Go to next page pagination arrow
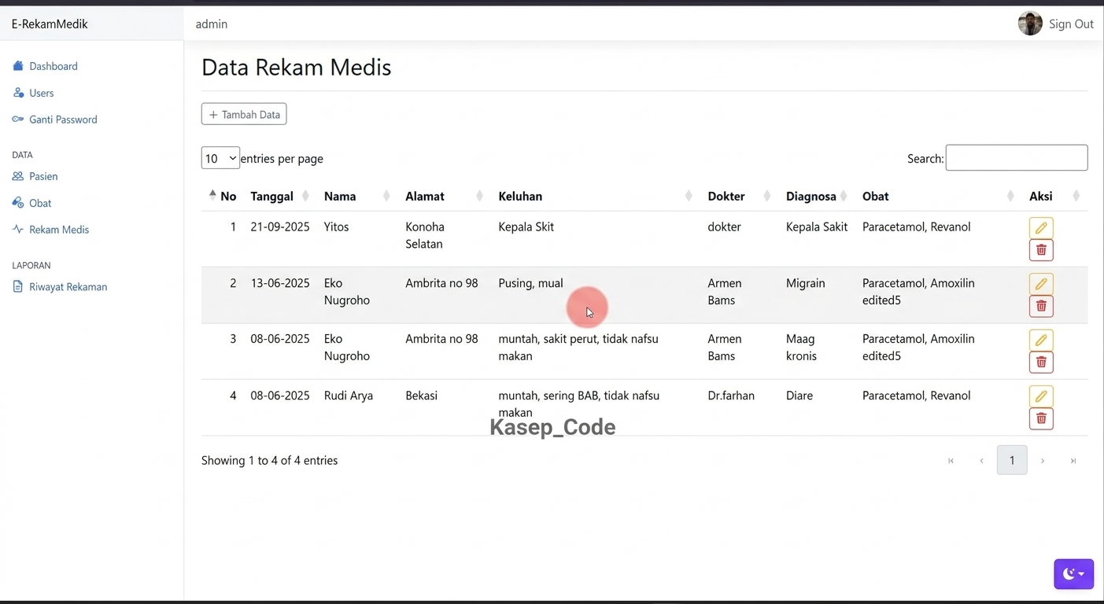 click(x=1043, y=461)
